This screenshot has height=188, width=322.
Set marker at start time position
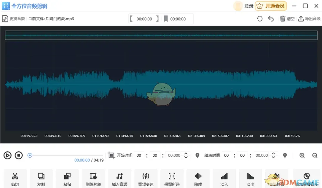click(197, 155)
